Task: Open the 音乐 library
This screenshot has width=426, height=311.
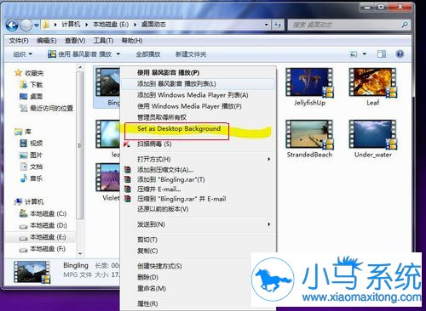Action: coord(32,178)
